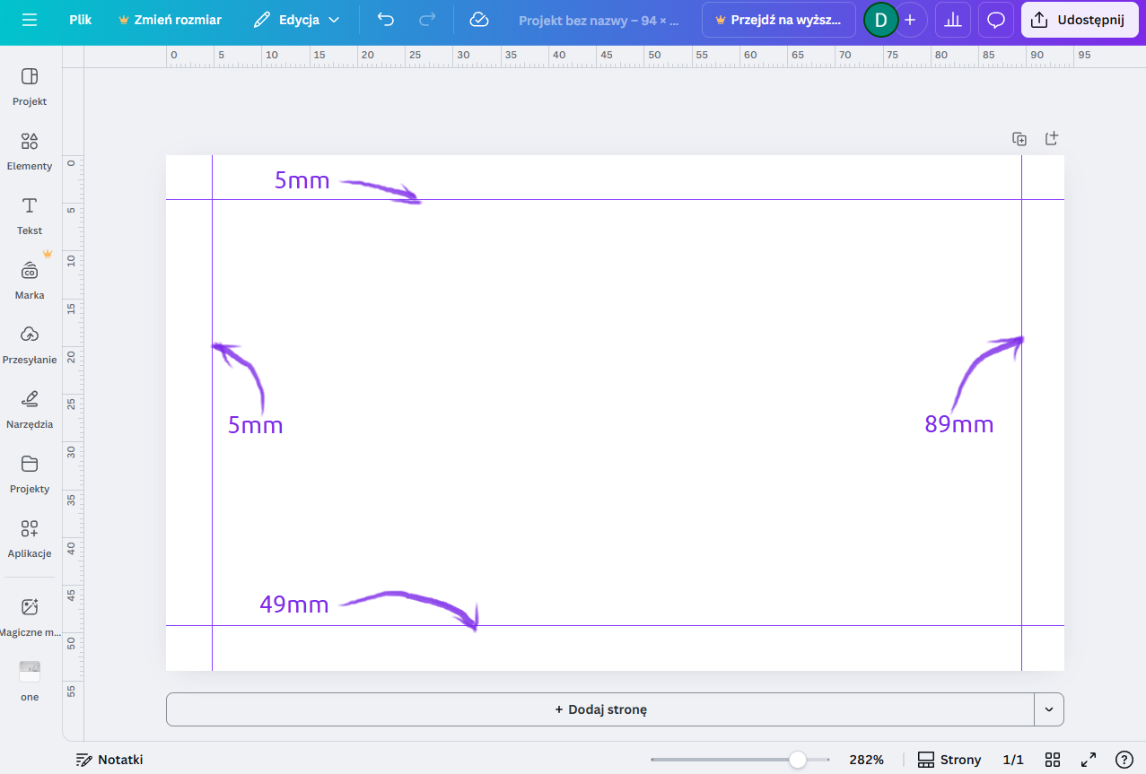The width and height of the screenshot is (1146, 774).
Task: Open the Elementy panel in the sidebar
Action: [x=30, y=150]
